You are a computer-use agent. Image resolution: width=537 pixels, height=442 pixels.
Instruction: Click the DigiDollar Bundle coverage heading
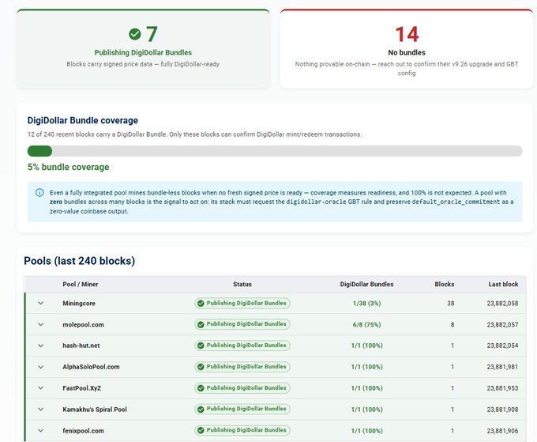(83, 120)
